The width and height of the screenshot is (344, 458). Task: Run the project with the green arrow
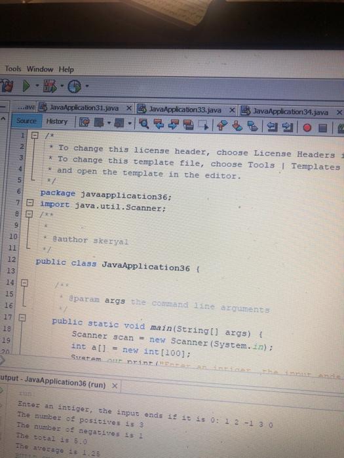coord(26,86)
